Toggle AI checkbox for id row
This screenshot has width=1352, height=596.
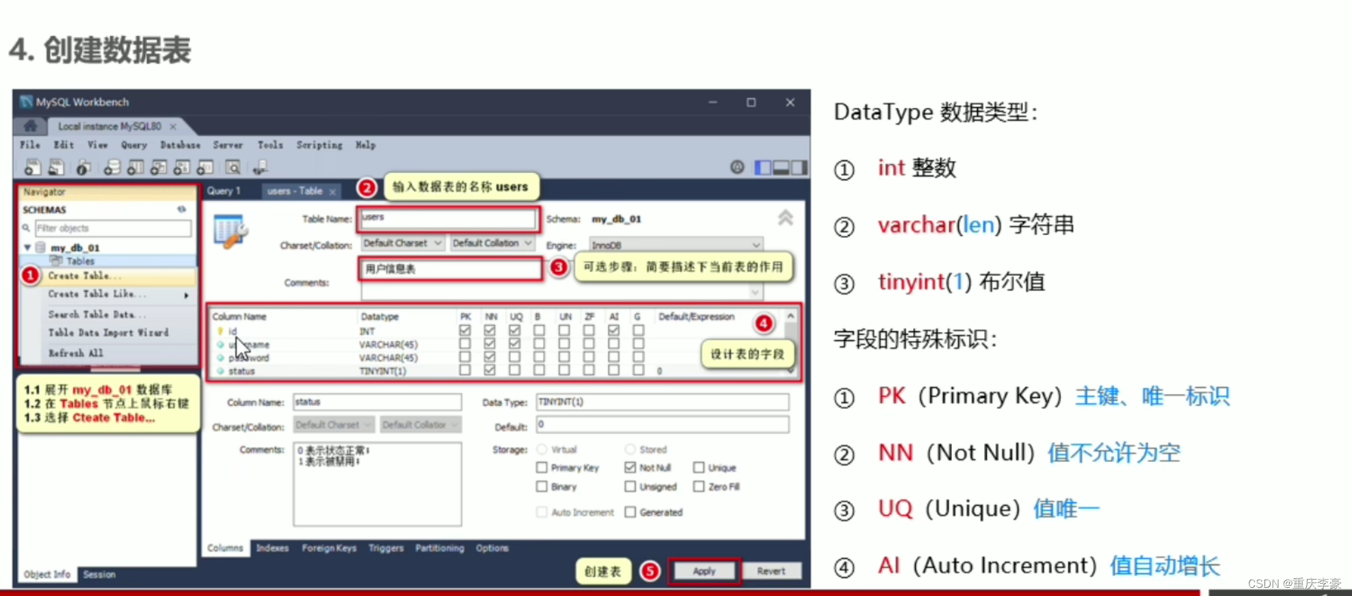613,330
